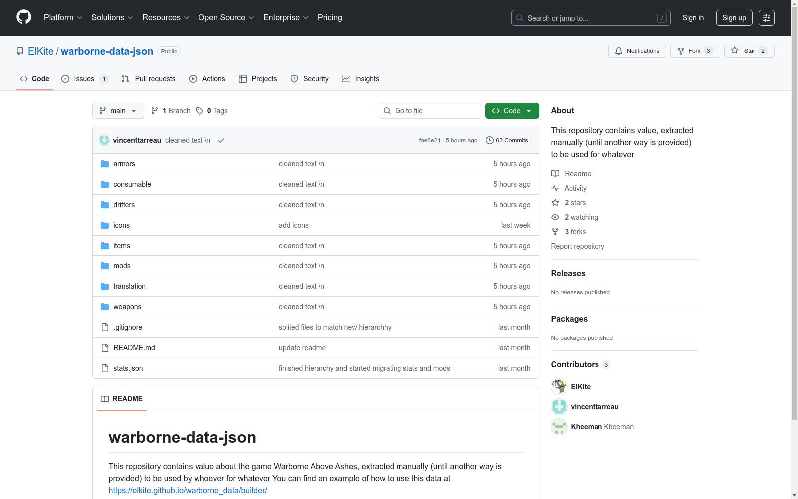
Task: Click the green check status icon
Action: [221, 140]
